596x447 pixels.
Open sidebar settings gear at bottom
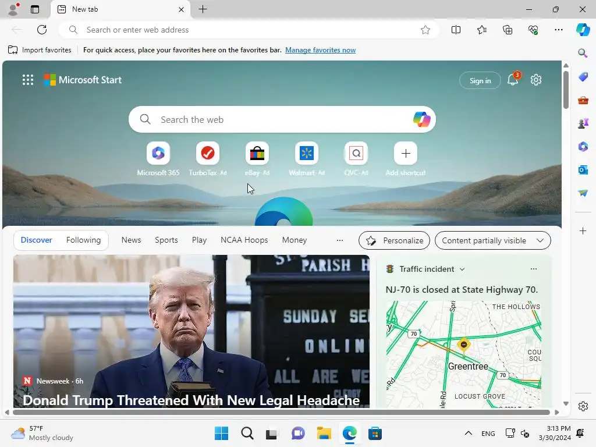(583, 406)
